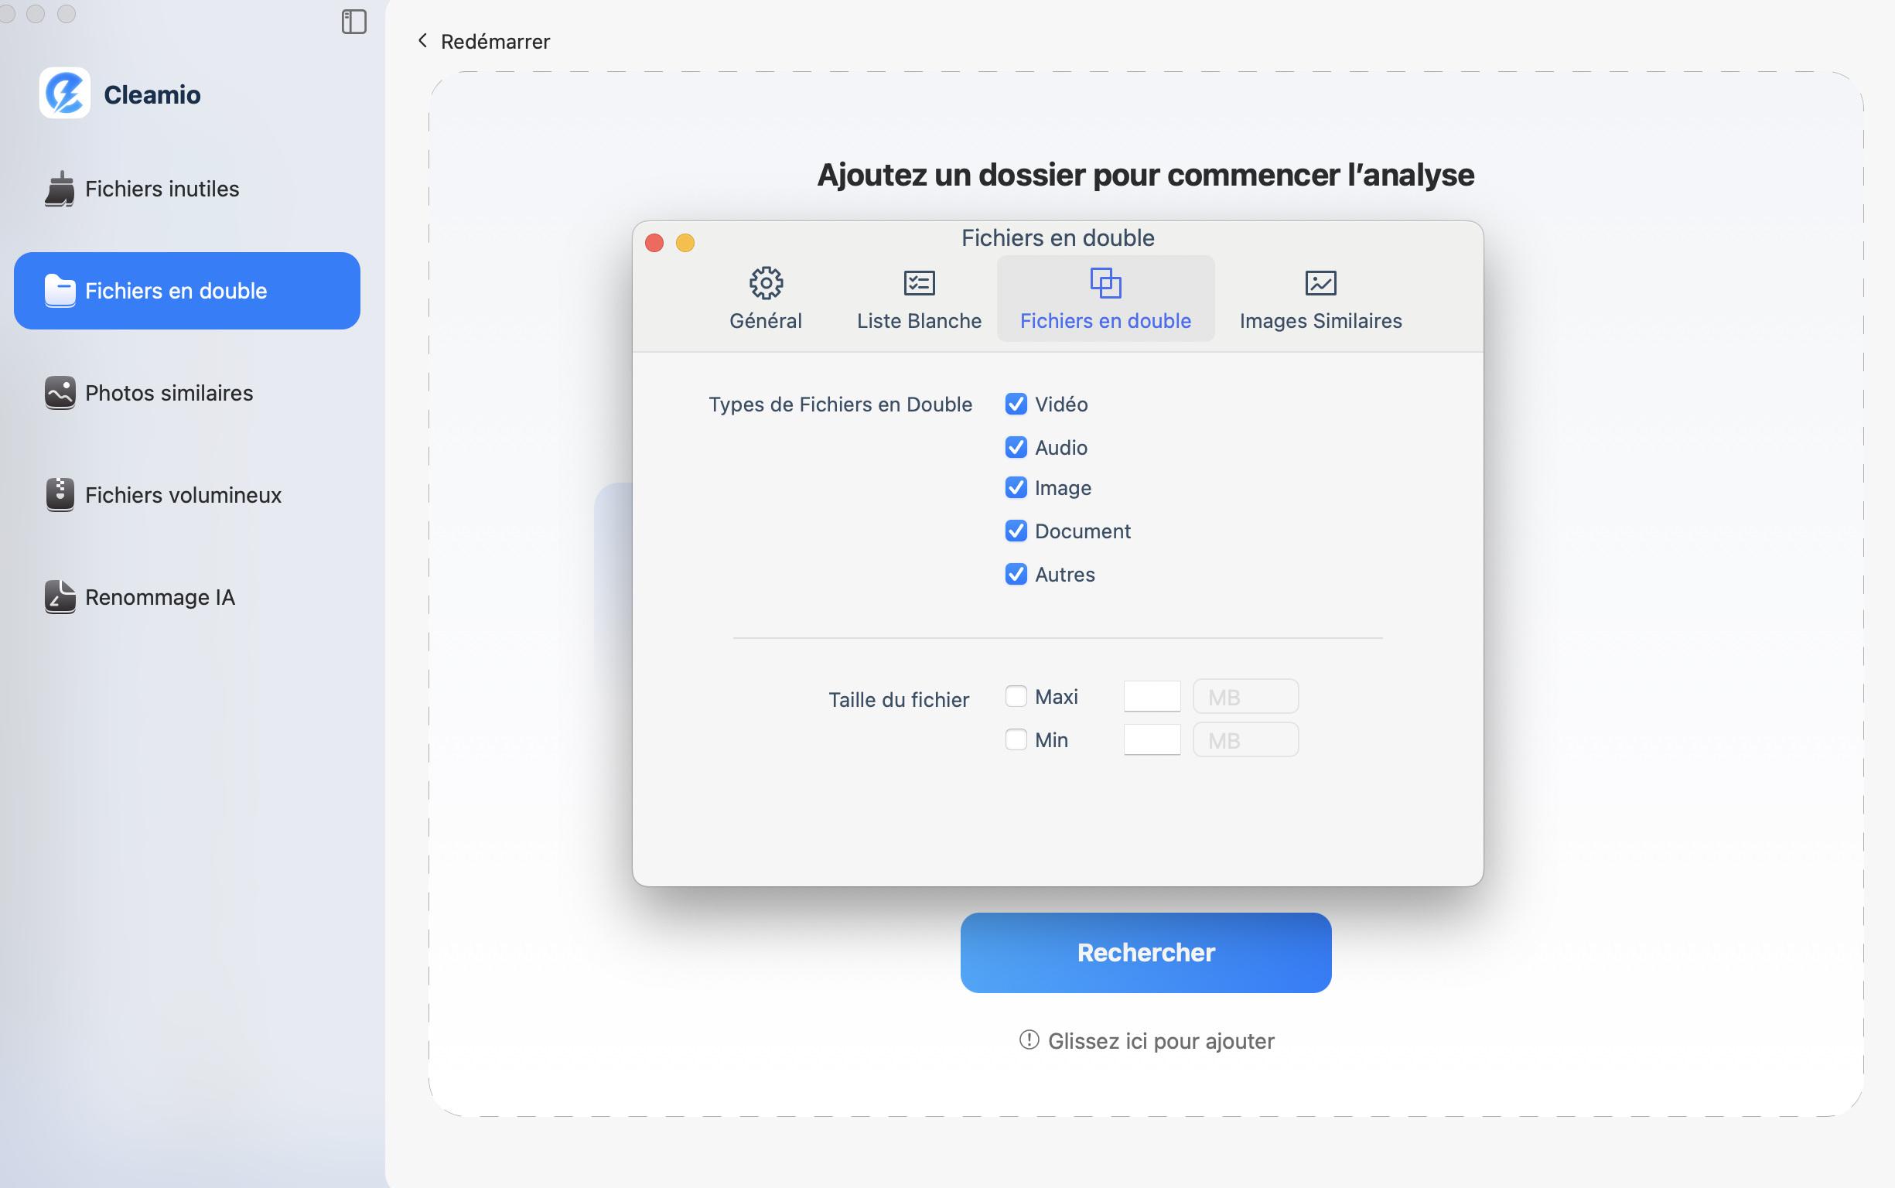Open the Maxi MB unit selector

point(1245,696)
